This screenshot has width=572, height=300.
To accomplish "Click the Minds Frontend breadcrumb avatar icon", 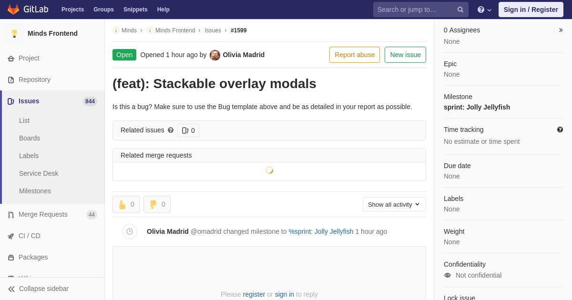I will point(150,30).
